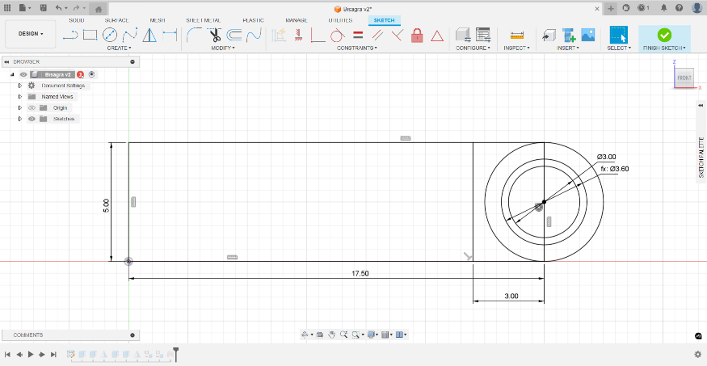Switch to the Mesh tab
The image size is (707, 366).
pyautogui.click(x=158, y=20)
